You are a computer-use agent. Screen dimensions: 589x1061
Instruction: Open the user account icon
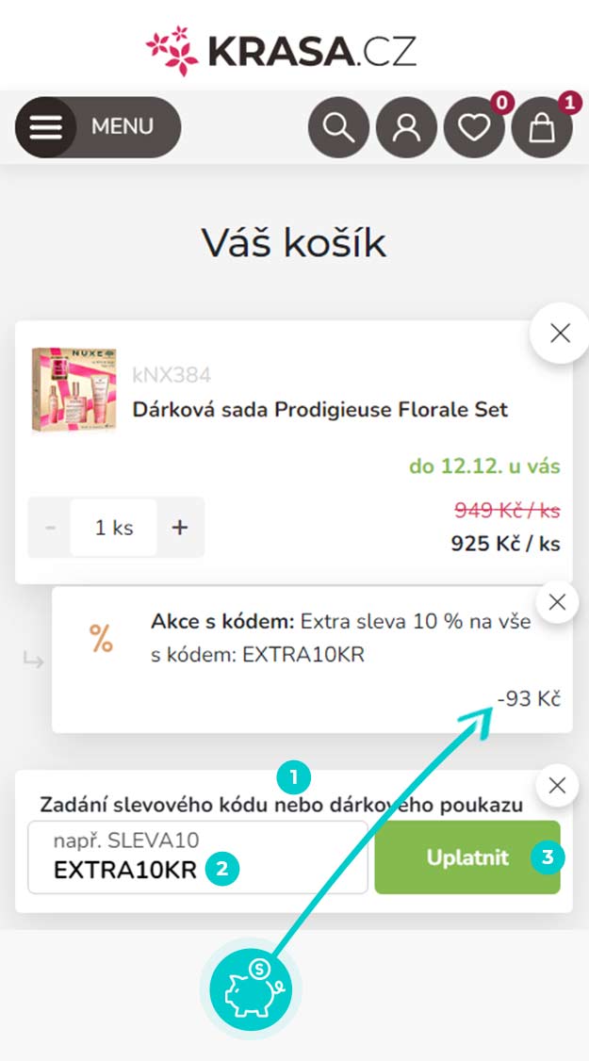coord(406,127)
